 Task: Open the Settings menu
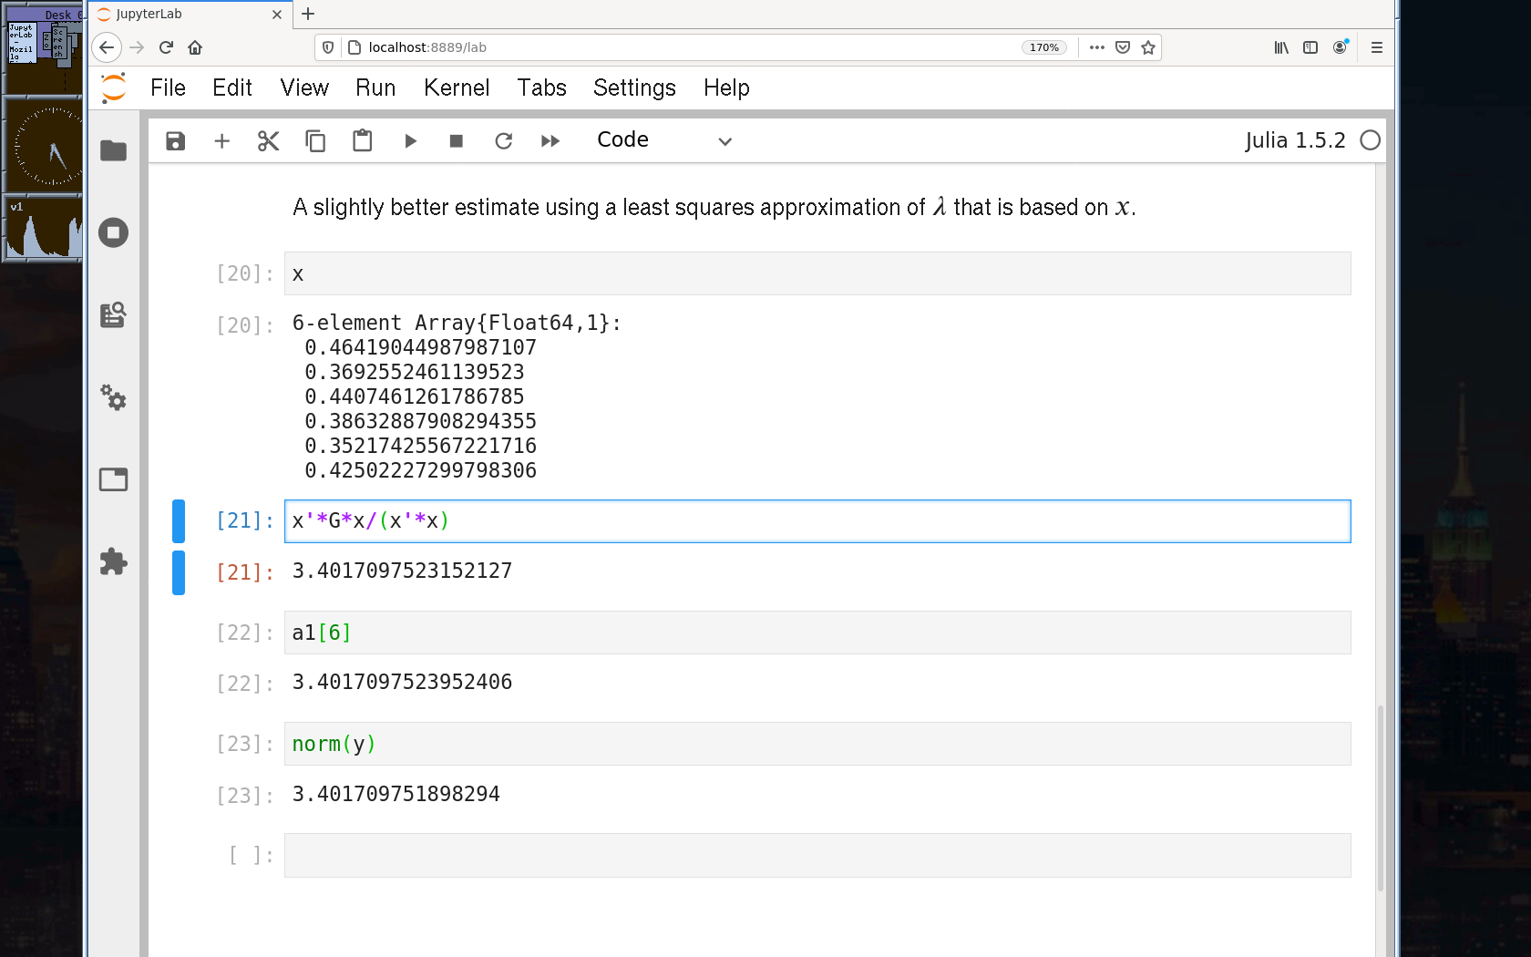tap(634, 87)
